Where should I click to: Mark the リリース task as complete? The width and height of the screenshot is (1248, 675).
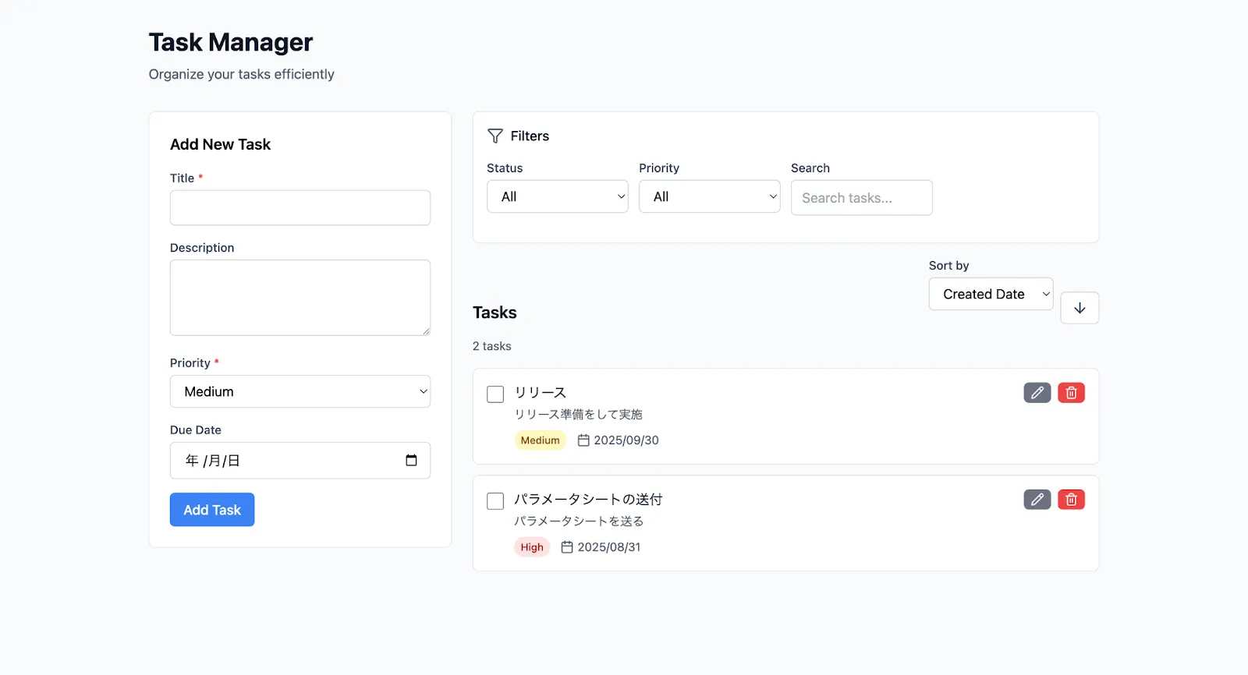(x=495, y=394)
